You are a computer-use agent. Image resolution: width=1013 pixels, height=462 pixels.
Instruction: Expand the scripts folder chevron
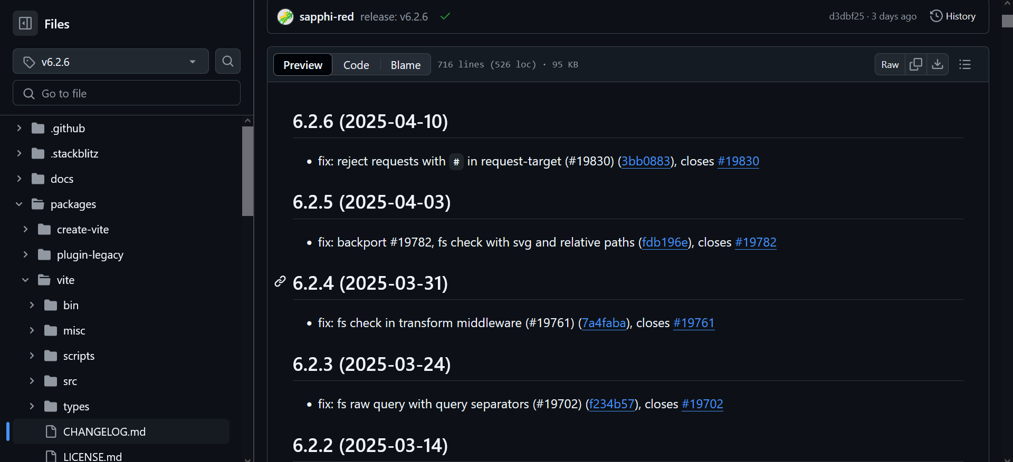pyautogui.click(x=32, y=356)
